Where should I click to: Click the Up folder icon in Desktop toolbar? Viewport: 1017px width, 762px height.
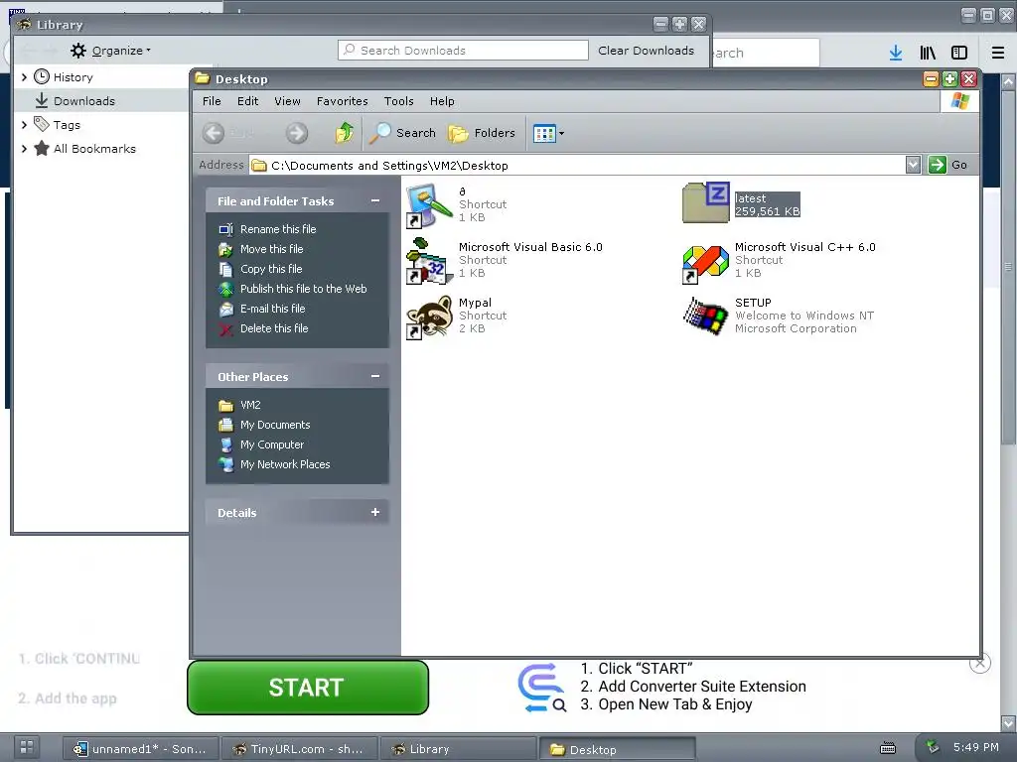point(345,133)
